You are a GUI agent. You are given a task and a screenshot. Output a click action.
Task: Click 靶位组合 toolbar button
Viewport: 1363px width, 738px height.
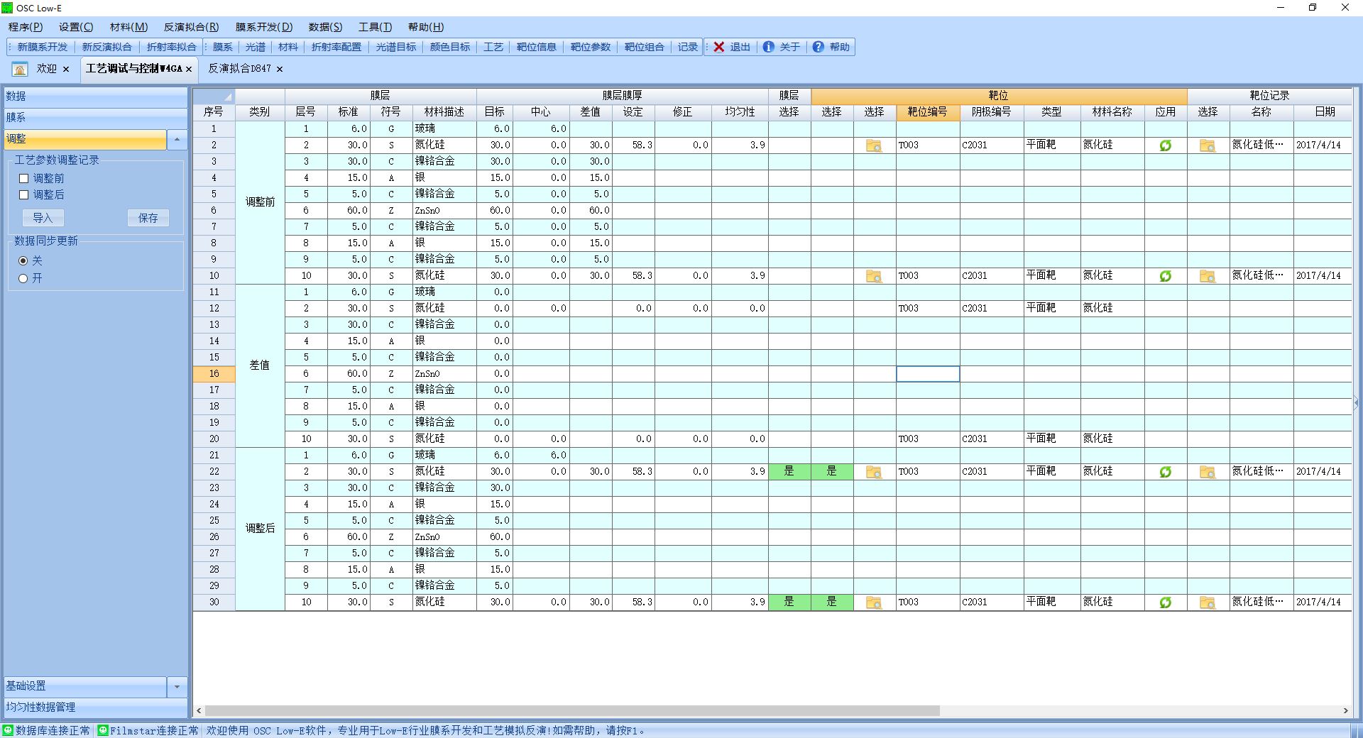pyautogui.click(x=645, y=47)
